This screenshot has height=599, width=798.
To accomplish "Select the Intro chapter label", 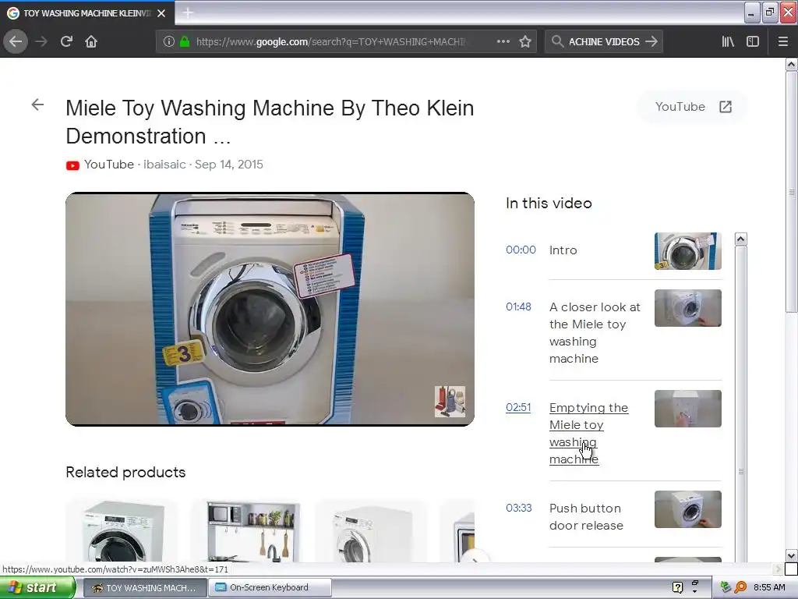I will [563, 250].
